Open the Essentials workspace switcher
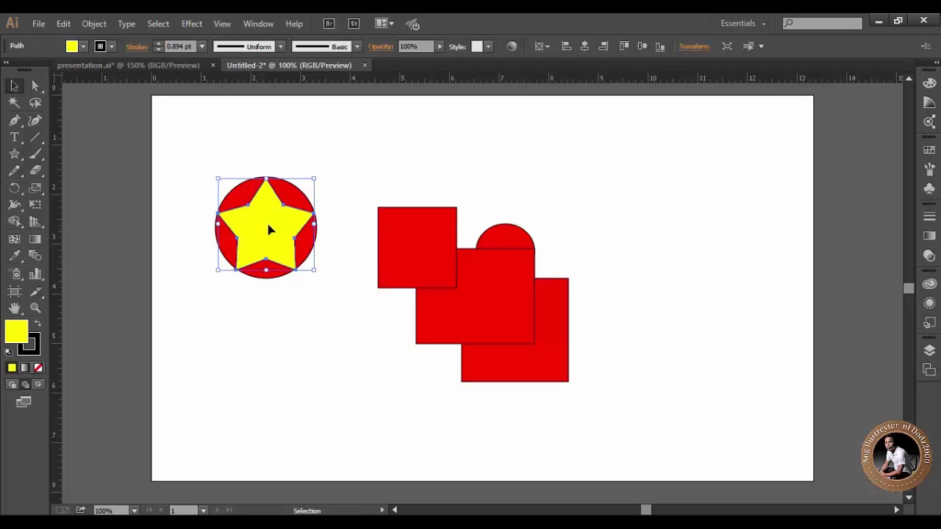Image resolution: width=941 pixels, height=529 pixels. point(743,24)
